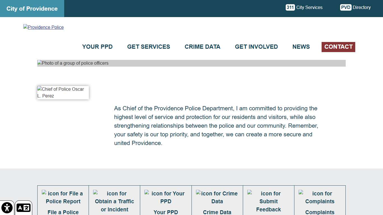The width and height of the screenshot is (383, 215).
Task: Click the language translation icon
Action: pyautogui.click(x=24, y=207)
